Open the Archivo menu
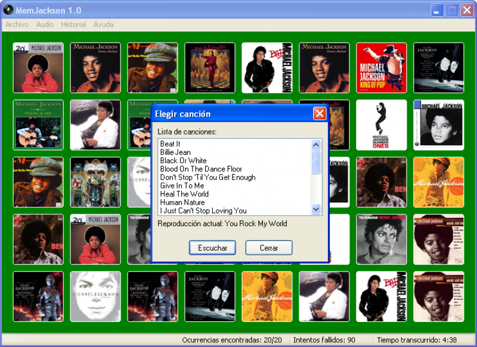This screenshot has height=347, width=477. (17, 24)
